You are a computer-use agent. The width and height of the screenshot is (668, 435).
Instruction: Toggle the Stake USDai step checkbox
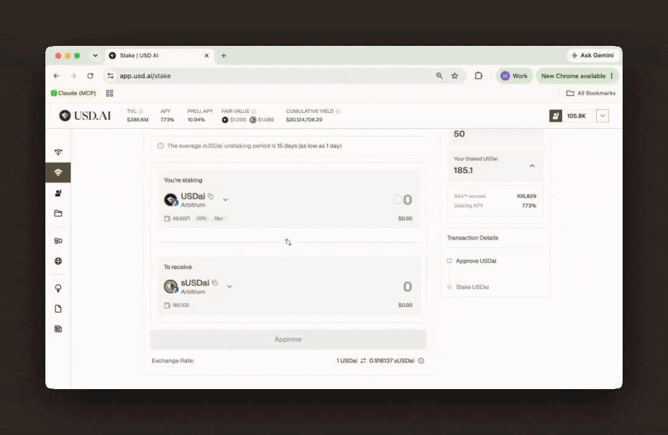click(x=450, y=287)
